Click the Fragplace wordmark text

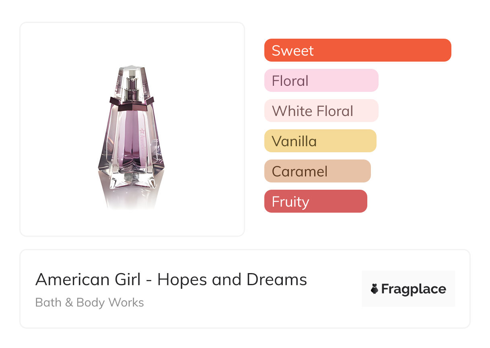(413, 289)
